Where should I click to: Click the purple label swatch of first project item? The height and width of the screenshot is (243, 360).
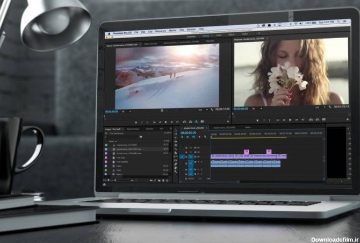point(105,145)
